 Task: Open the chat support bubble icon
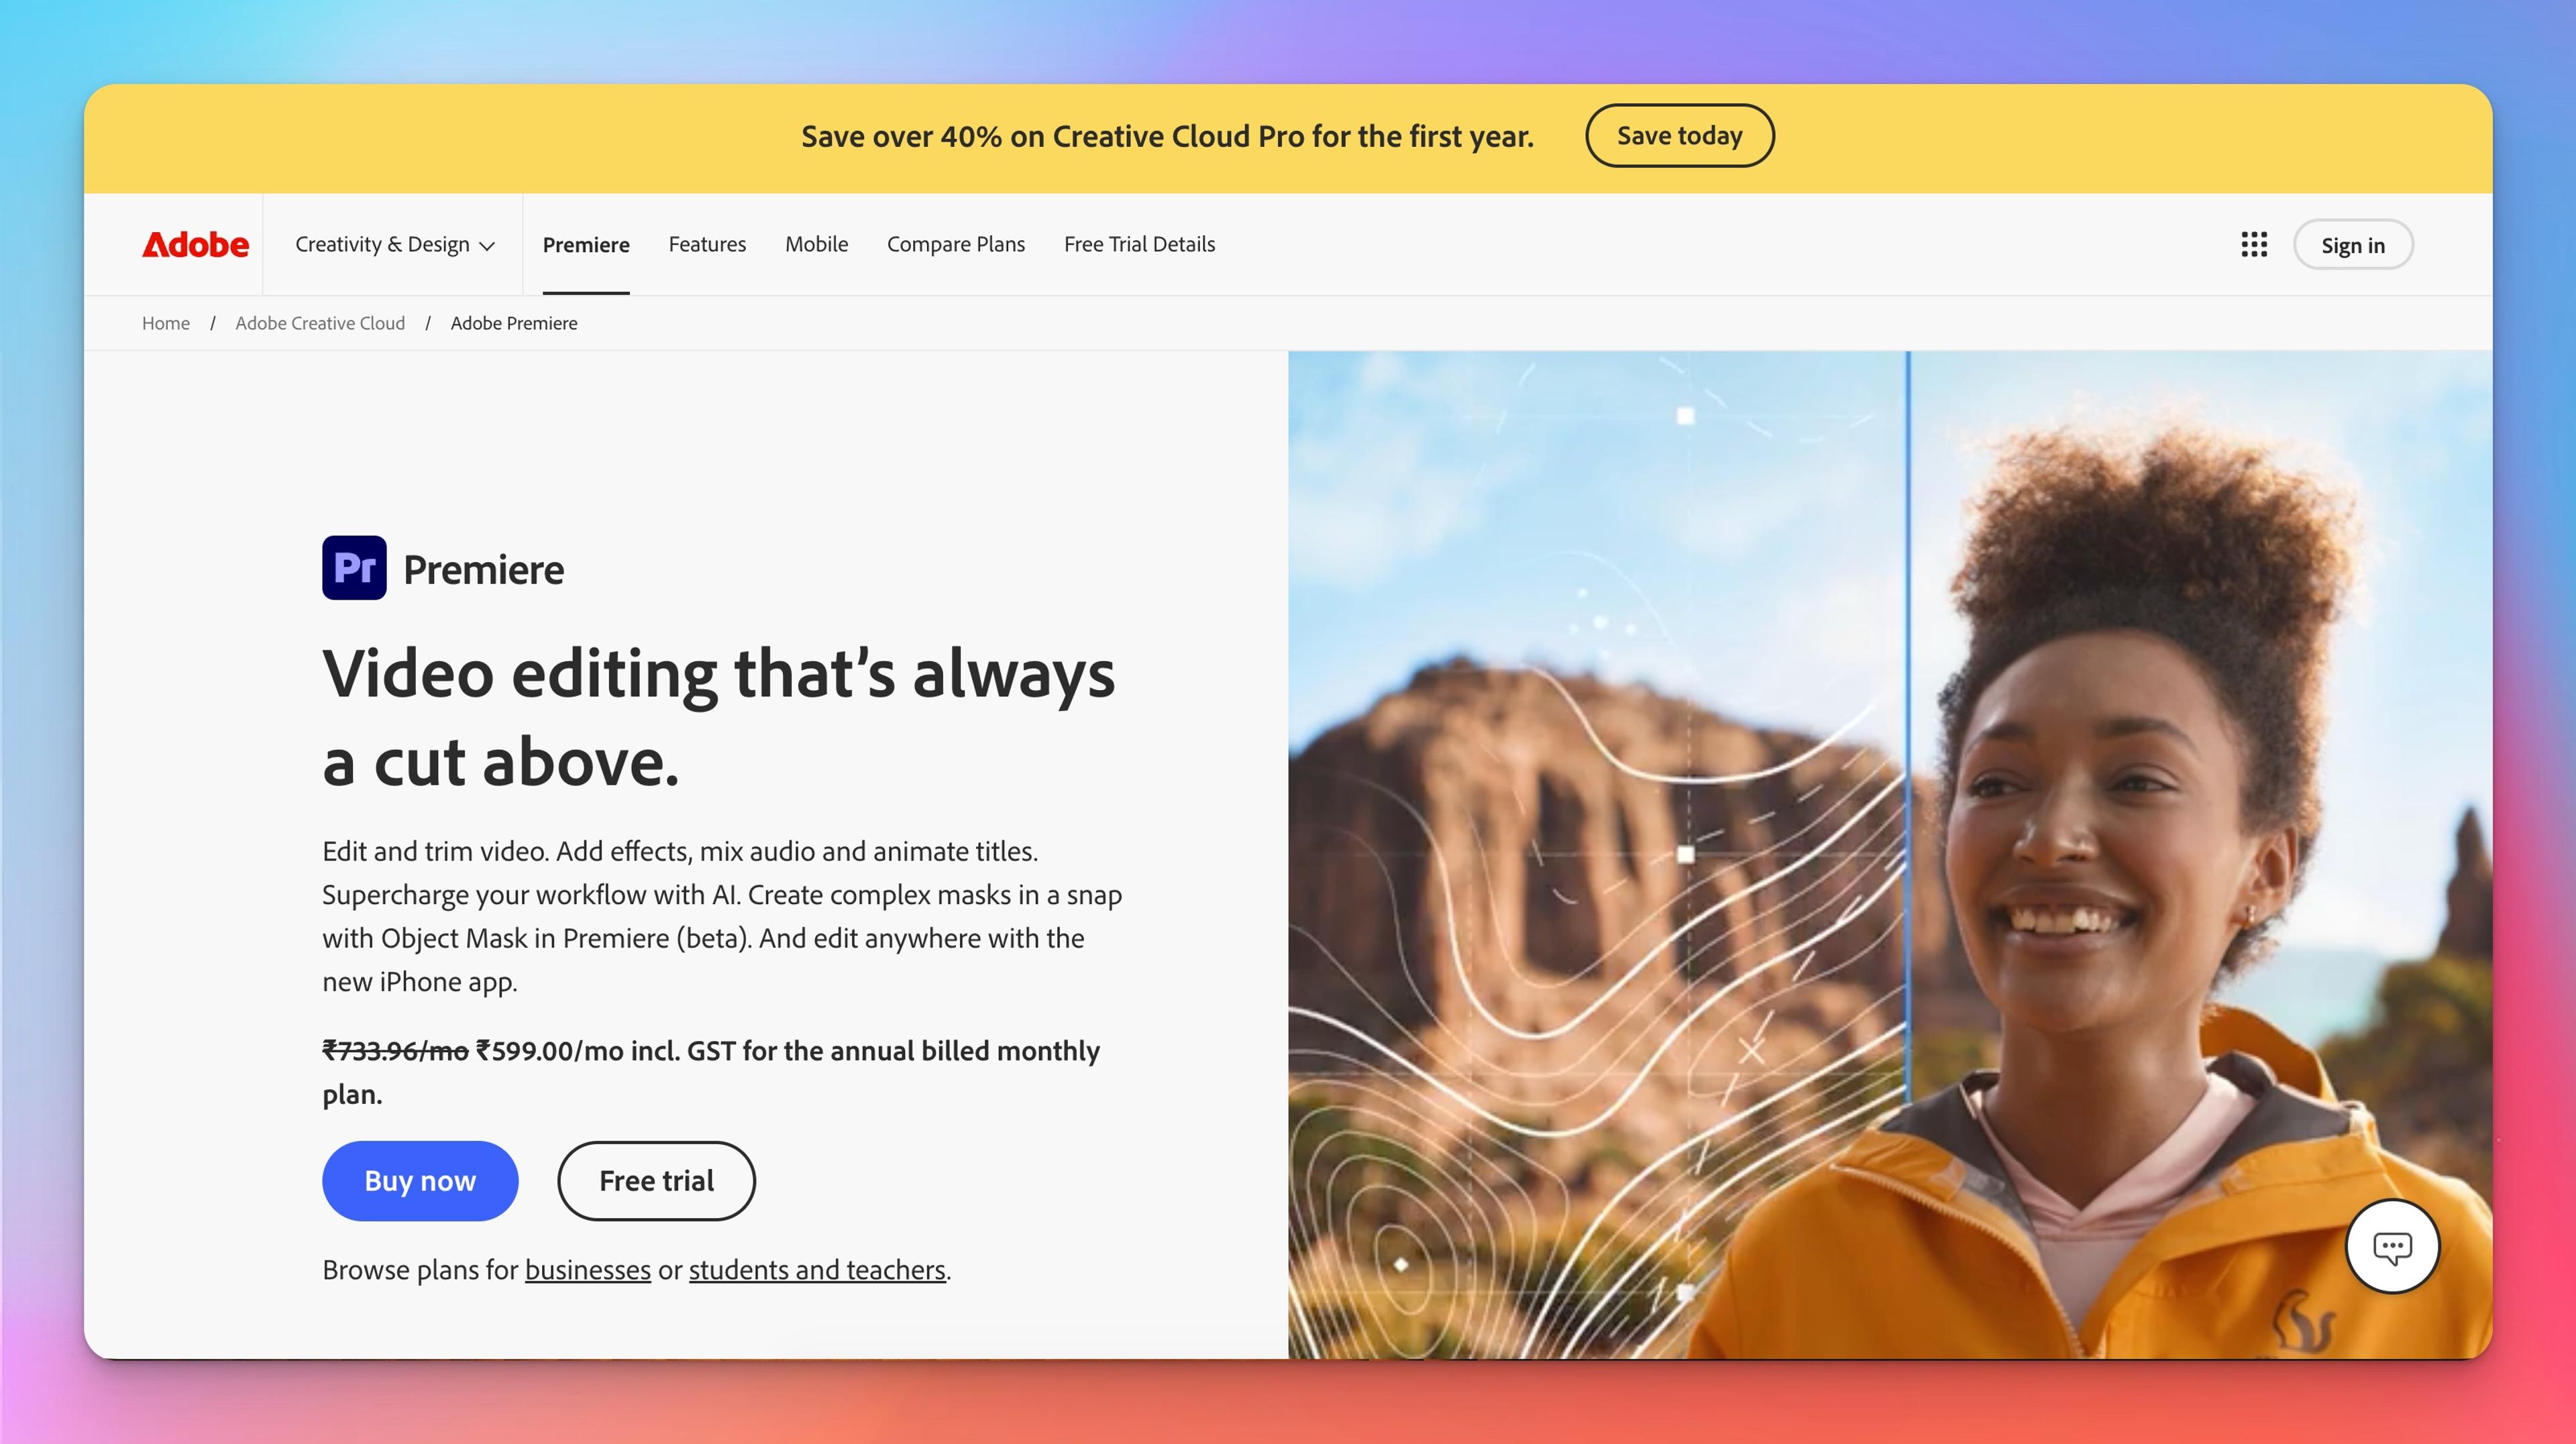2392,1246
